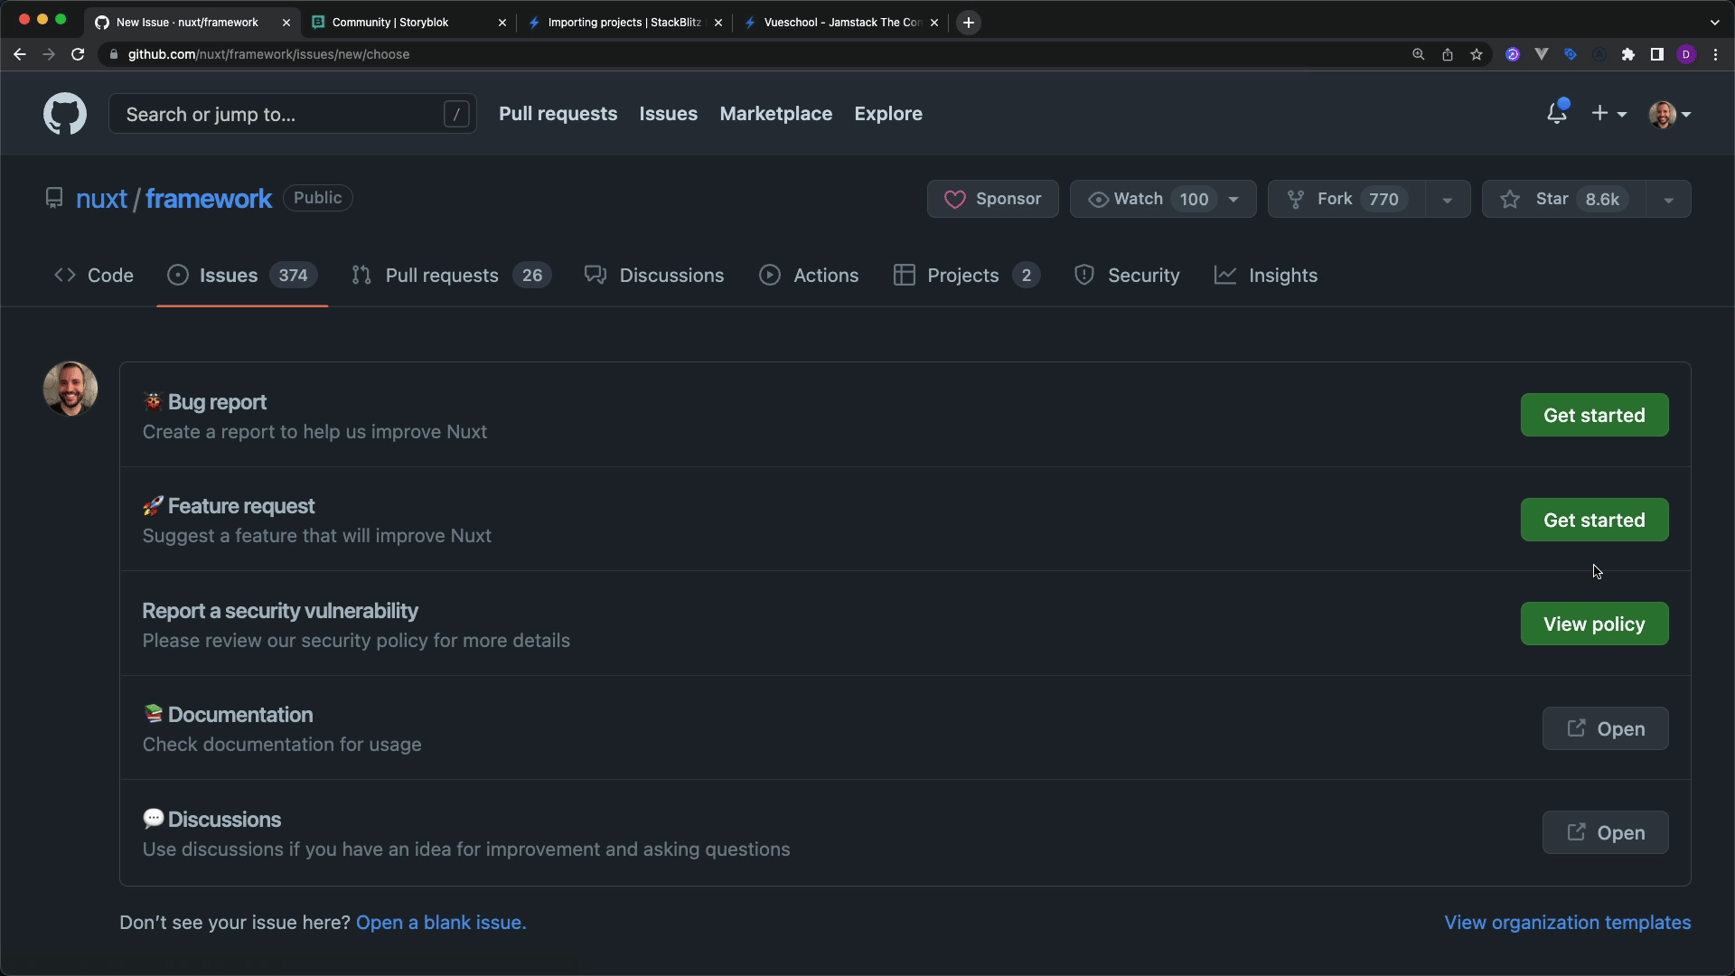Expand the Fork options arrow

point(1448,199)
